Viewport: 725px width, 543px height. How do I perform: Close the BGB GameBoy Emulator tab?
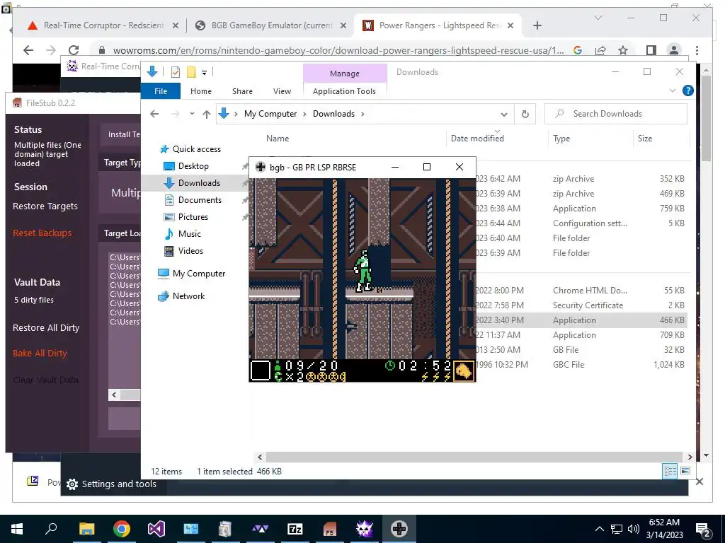coord(343,25)
